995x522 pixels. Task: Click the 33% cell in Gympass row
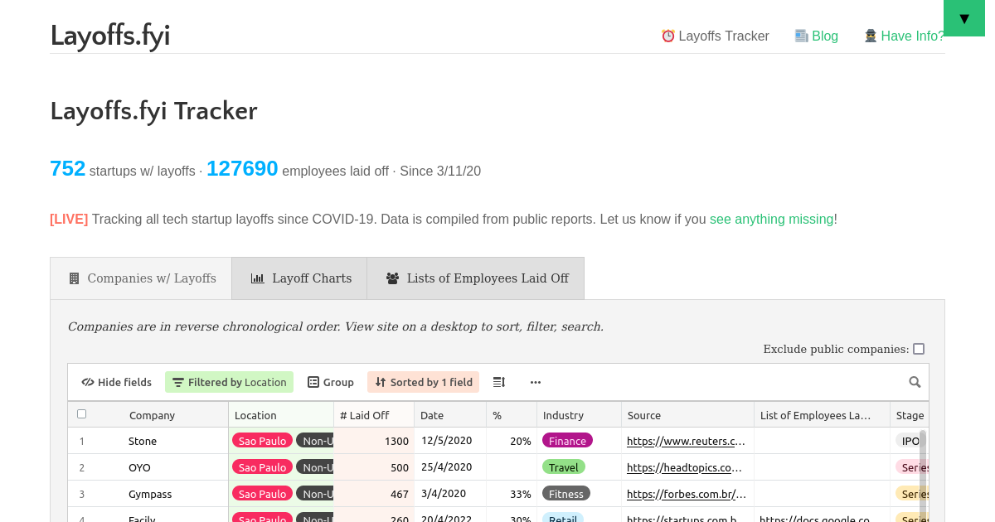click(511, 494)
